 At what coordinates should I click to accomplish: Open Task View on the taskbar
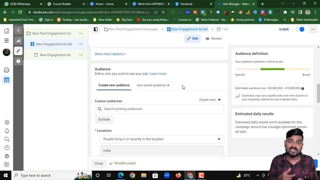[109, 175]
